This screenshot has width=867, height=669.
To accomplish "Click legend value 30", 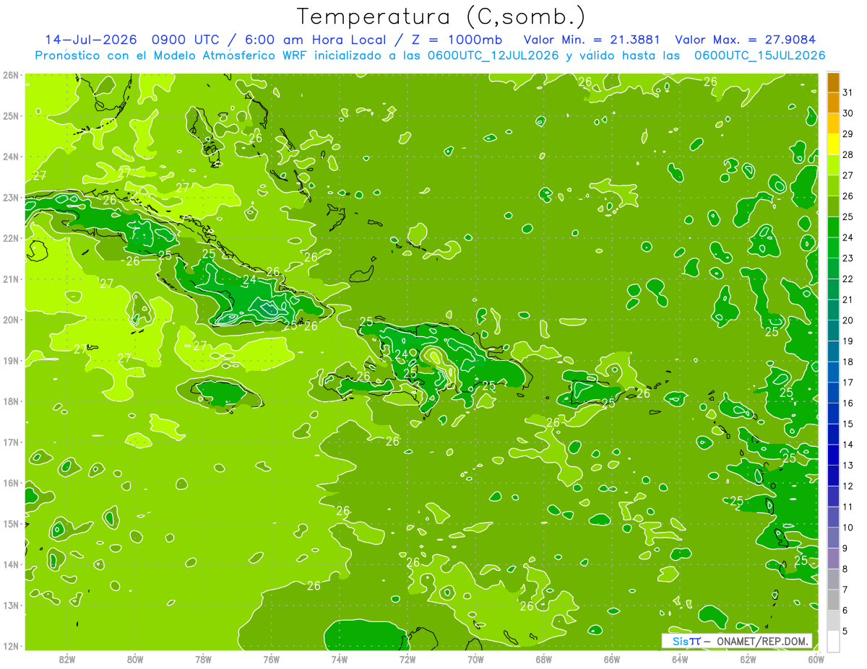I will click(x=847, y=113).
